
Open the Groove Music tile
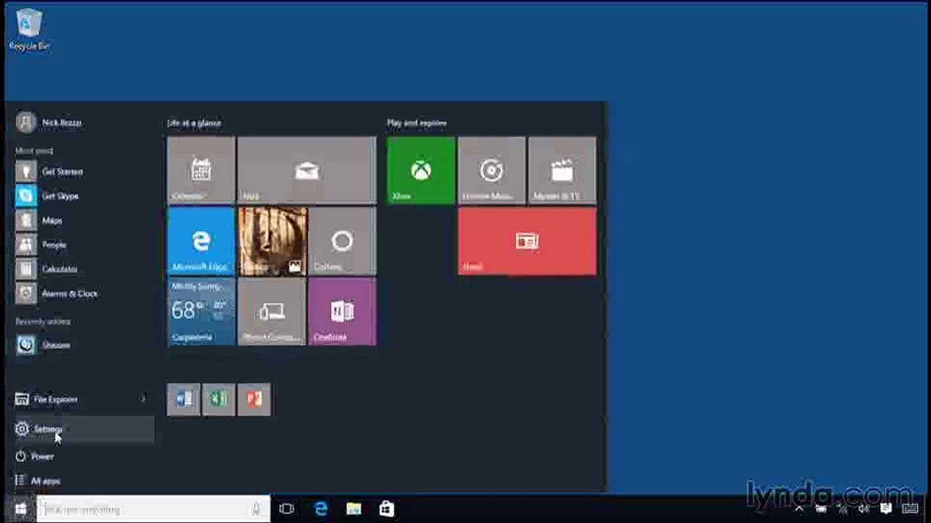tap(491, 170)
